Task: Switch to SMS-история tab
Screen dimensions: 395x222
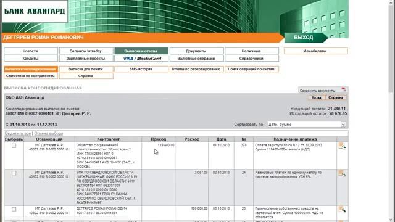Action: pyautogui.click(x=141, y=69)
